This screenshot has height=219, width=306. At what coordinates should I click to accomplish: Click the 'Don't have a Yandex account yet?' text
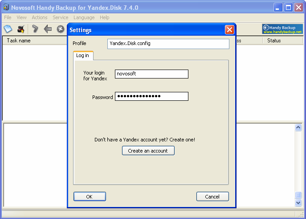(x=131, y=140)
